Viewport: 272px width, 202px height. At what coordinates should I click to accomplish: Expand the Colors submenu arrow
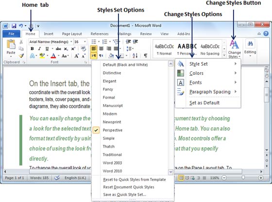click(236, 73)
